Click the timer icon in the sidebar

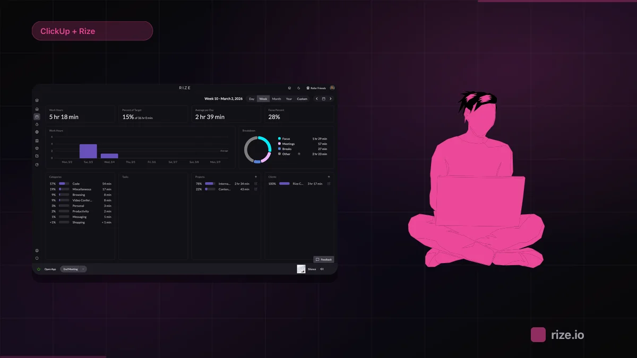37,124
